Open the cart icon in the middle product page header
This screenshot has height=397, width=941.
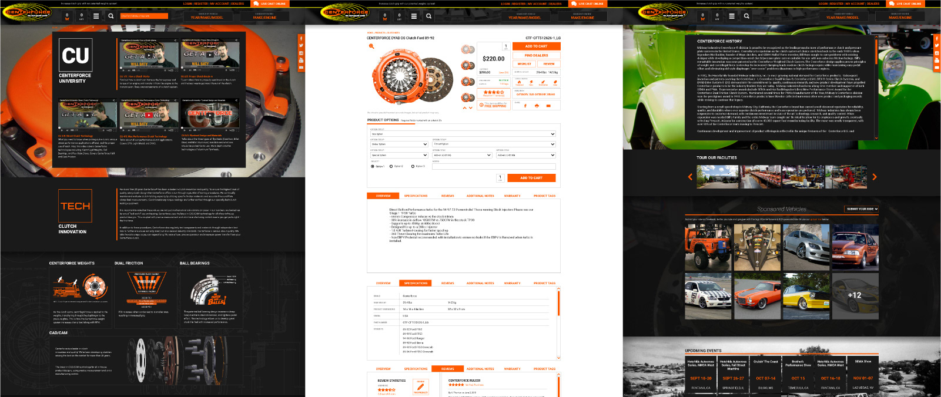pyautogui.click(x=385, y=16)
